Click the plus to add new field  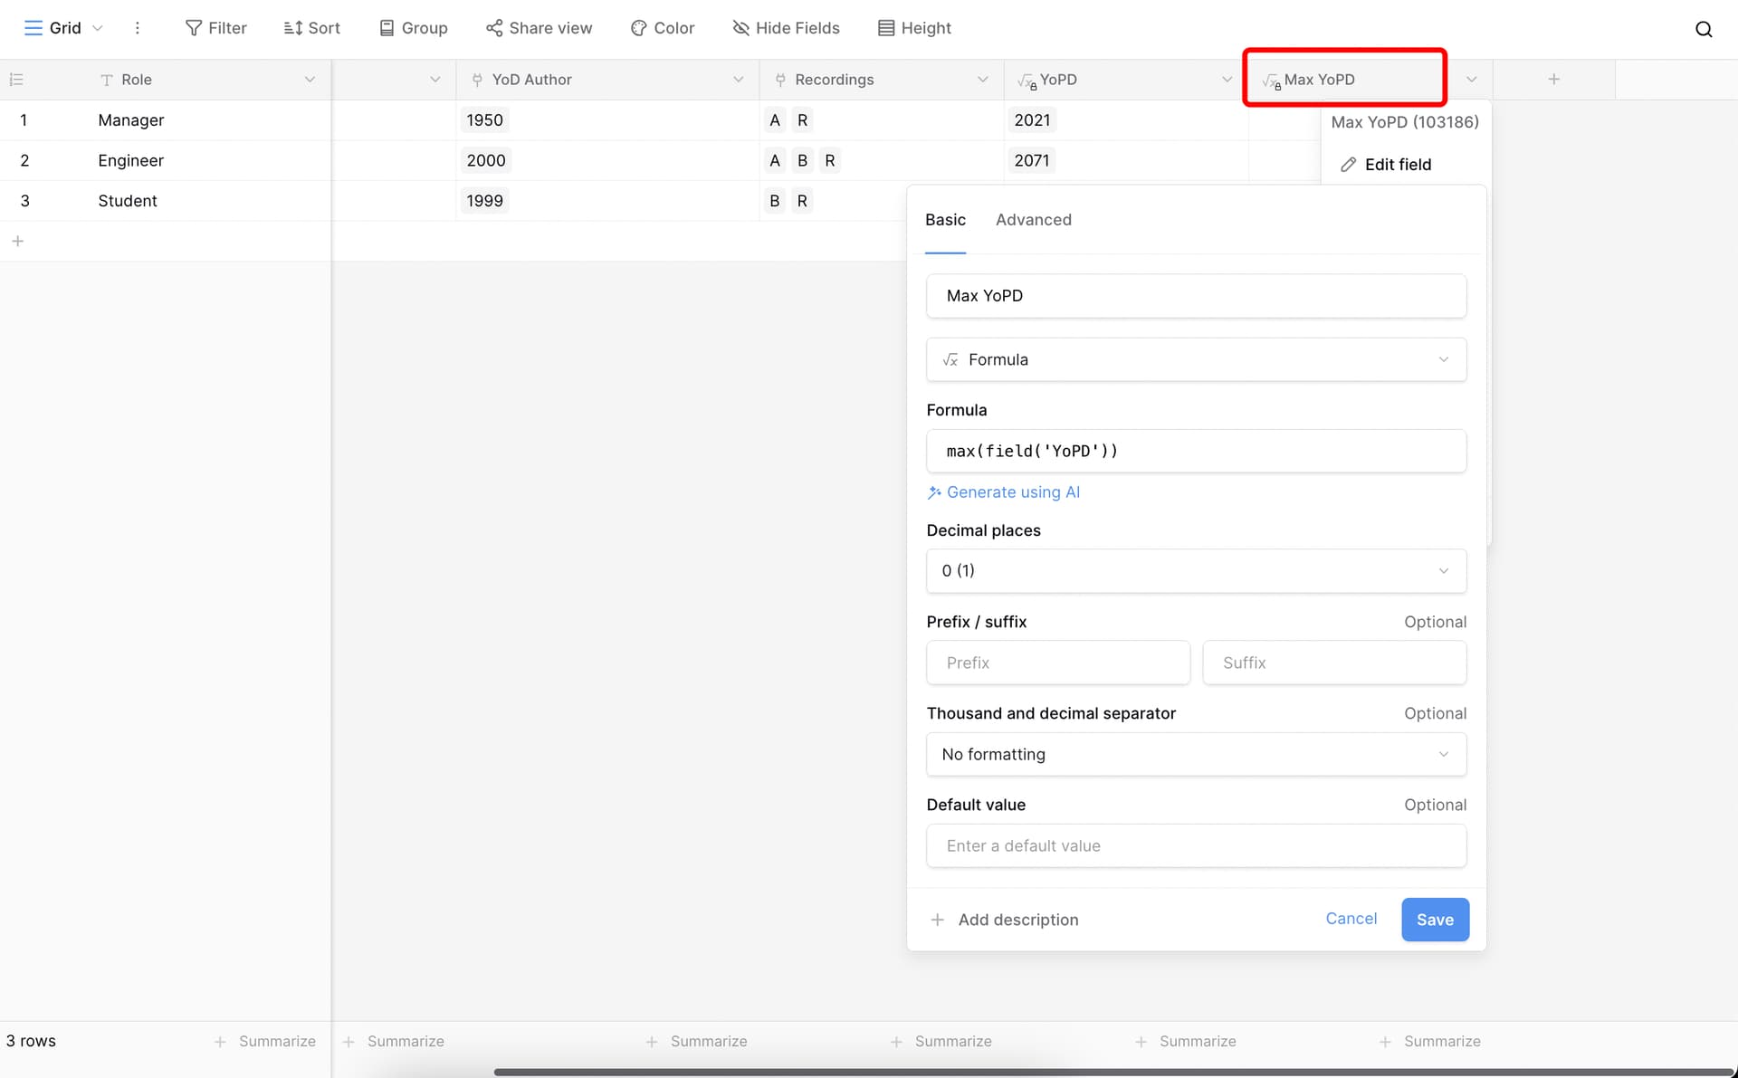click(1553, 80)
